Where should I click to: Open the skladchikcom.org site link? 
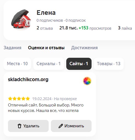(x=28, y=79)
